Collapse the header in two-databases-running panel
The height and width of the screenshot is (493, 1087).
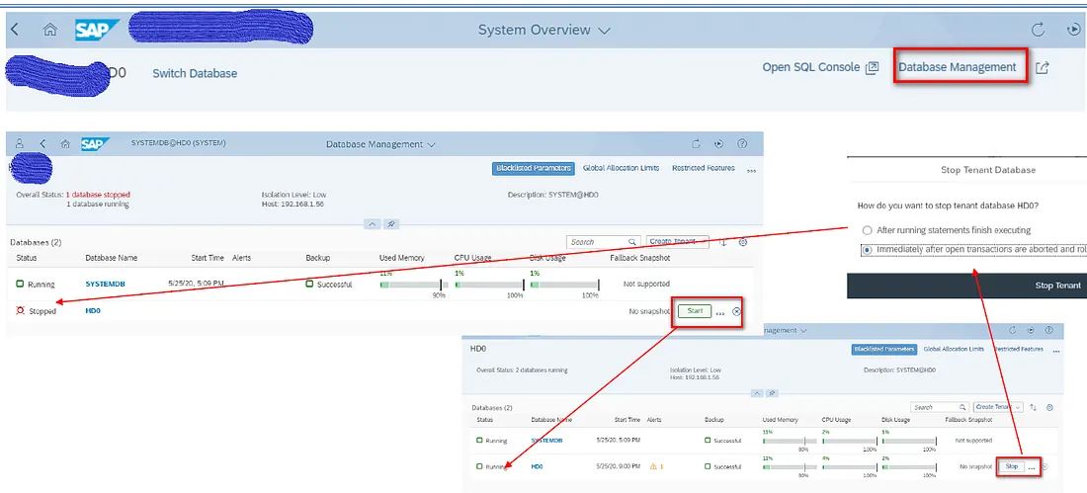[758, 392]
